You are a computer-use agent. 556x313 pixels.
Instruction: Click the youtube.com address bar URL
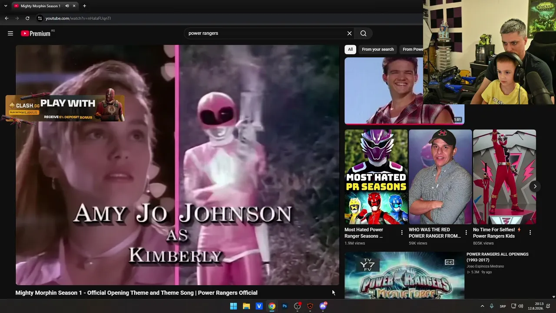click(x=78, y=18)
